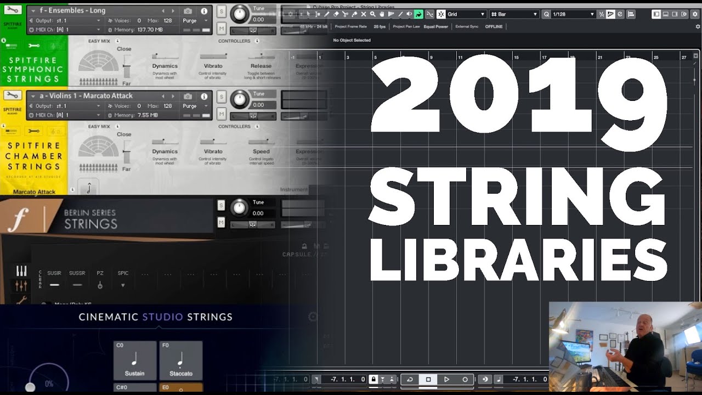Select the Erase tool in Cubase toolbar
Image resolution: width=702 pixels, height=395 pixels.
(336, 14)
